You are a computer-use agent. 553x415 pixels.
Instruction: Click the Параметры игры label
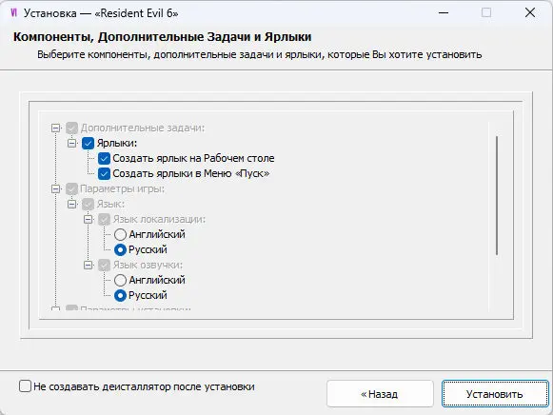[123, 189]
